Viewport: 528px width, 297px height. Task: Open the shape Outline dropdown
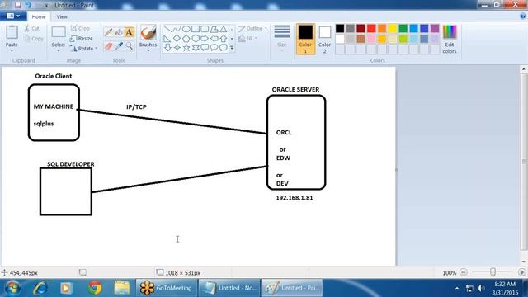point(252,29)
